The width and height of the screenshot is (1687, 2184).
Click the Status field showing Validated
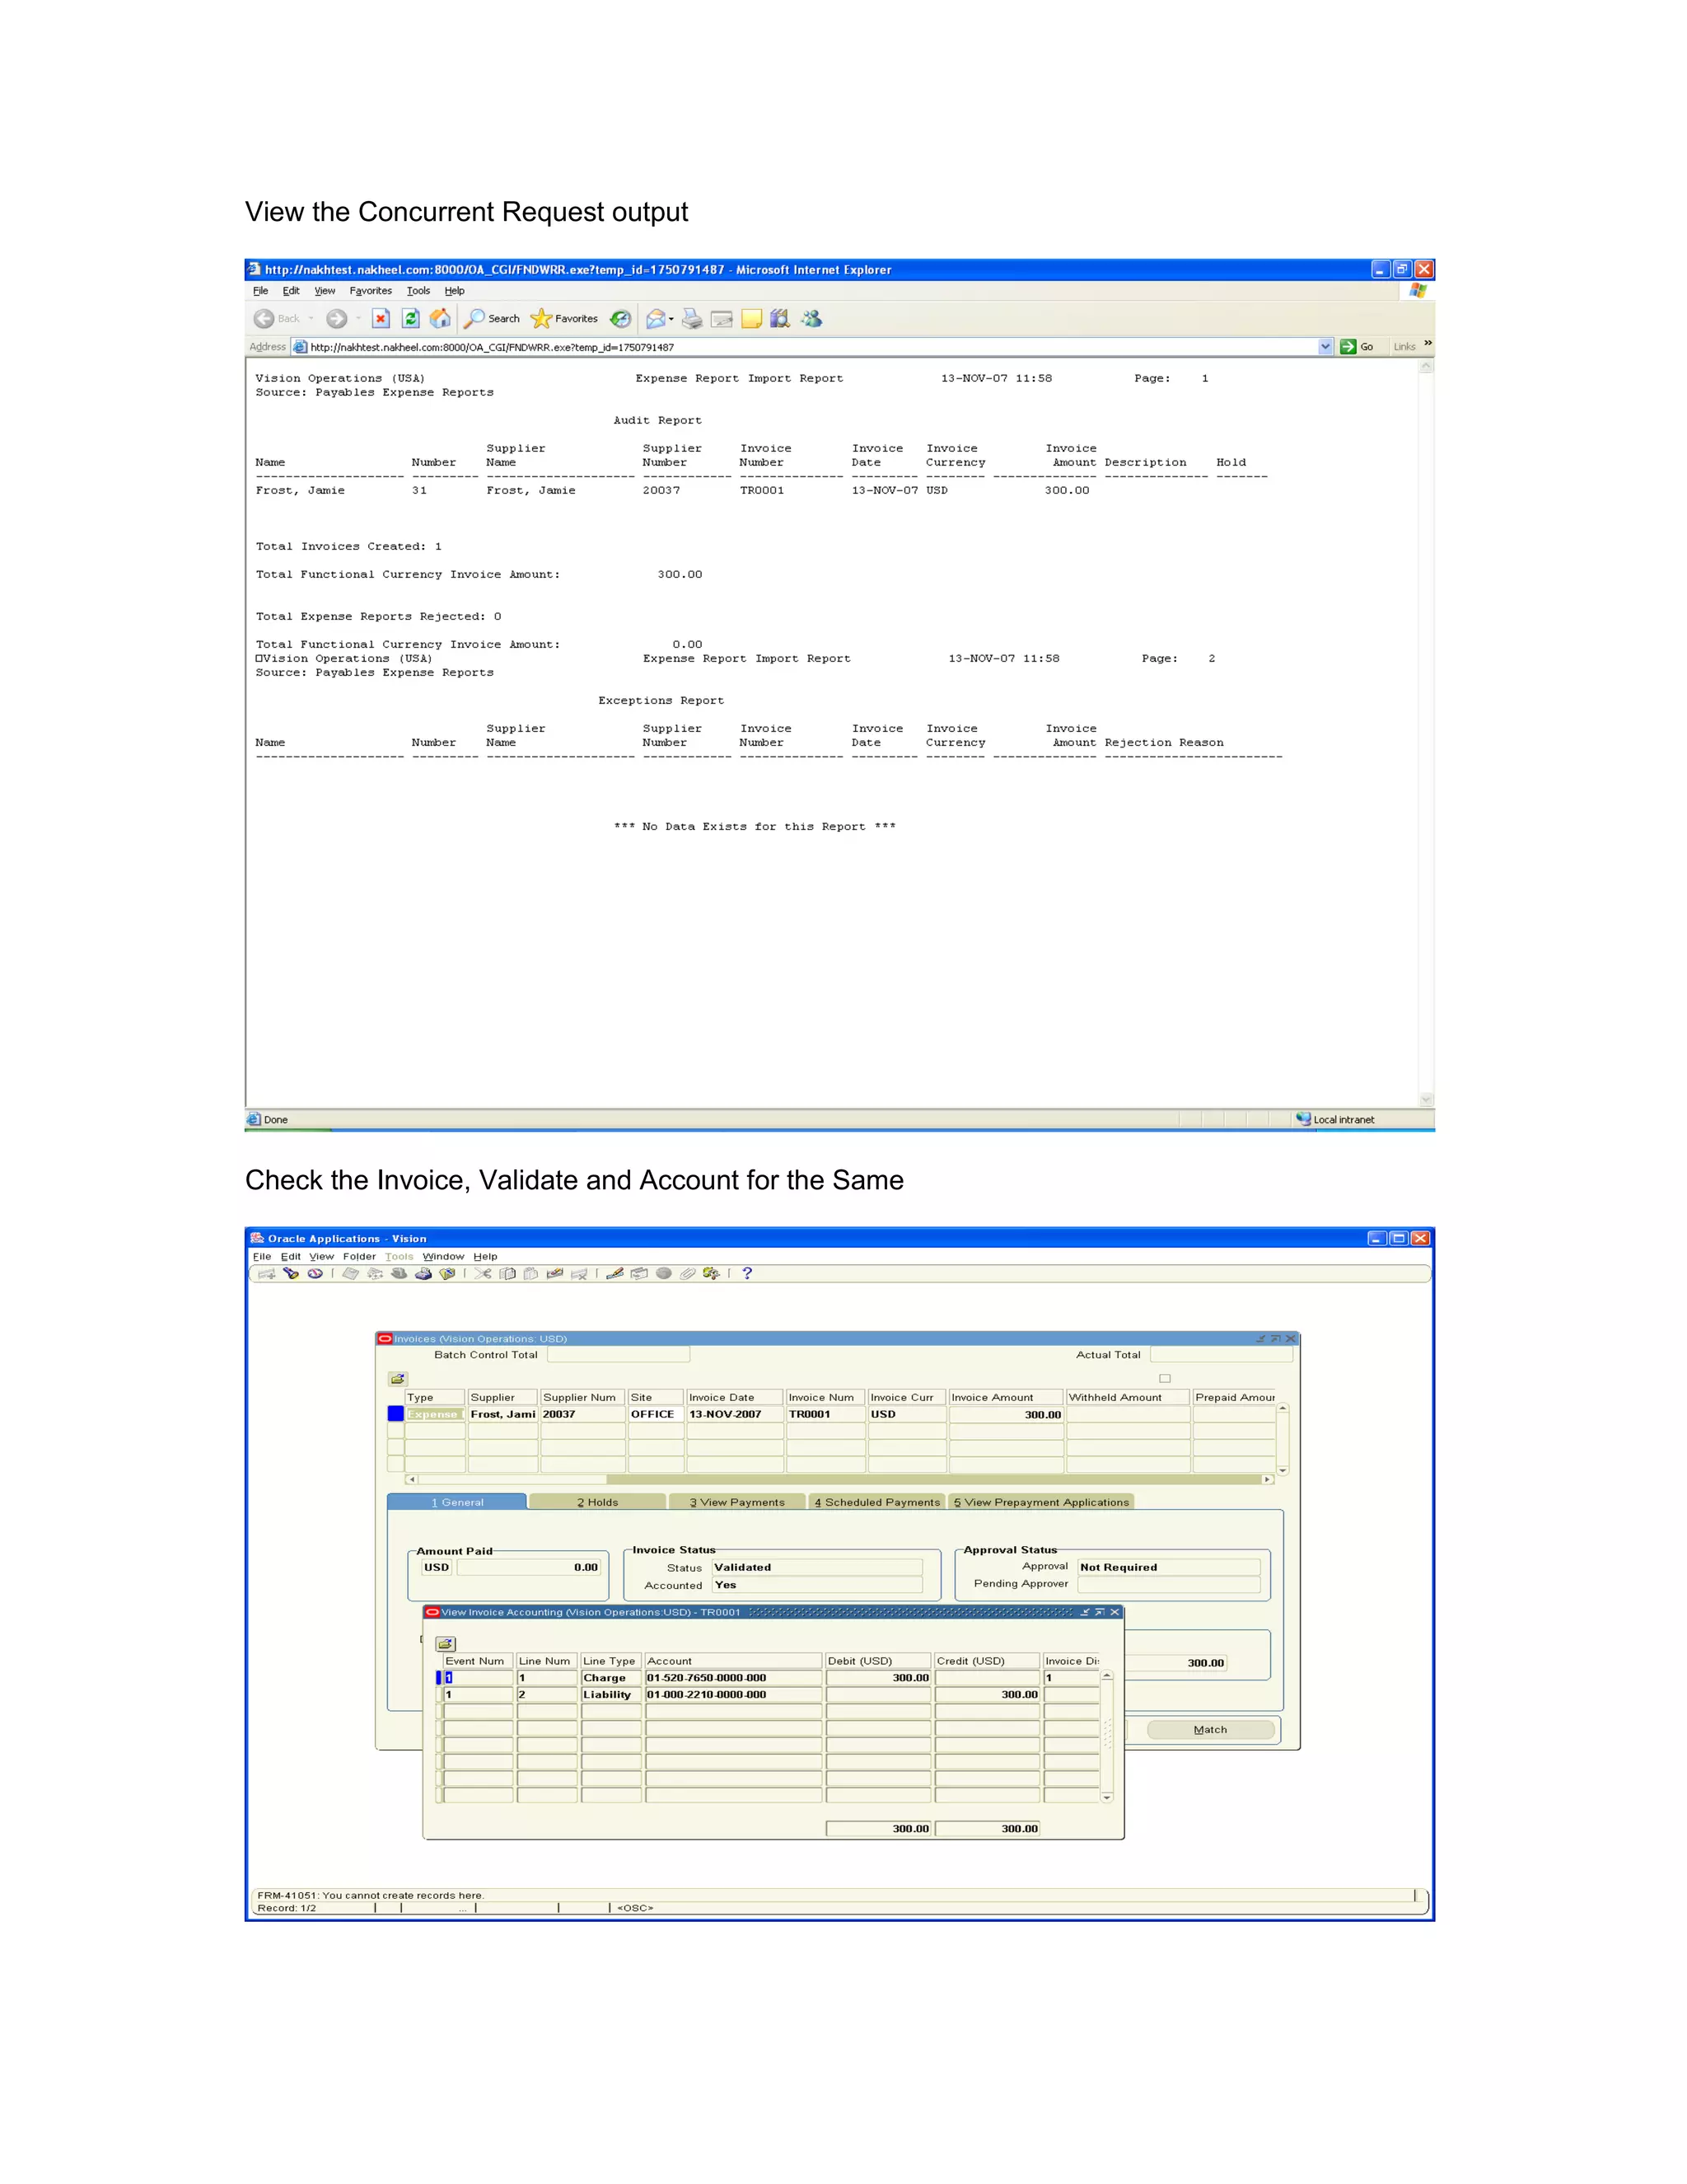tap(816, 1567)
